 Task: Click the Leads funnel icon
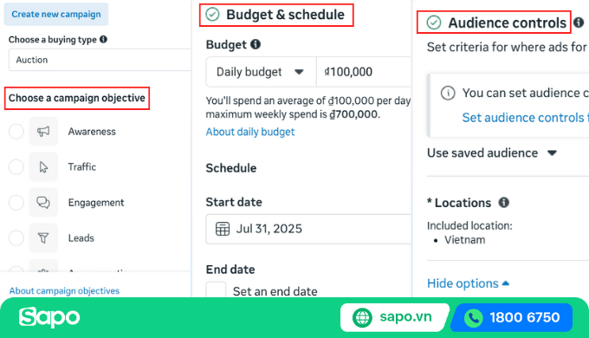tap(43, 237)
